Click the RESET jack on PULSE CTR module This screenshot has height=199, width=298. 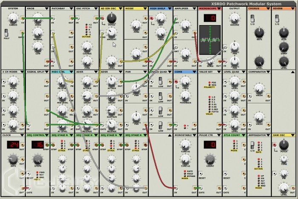coord(201,173)
